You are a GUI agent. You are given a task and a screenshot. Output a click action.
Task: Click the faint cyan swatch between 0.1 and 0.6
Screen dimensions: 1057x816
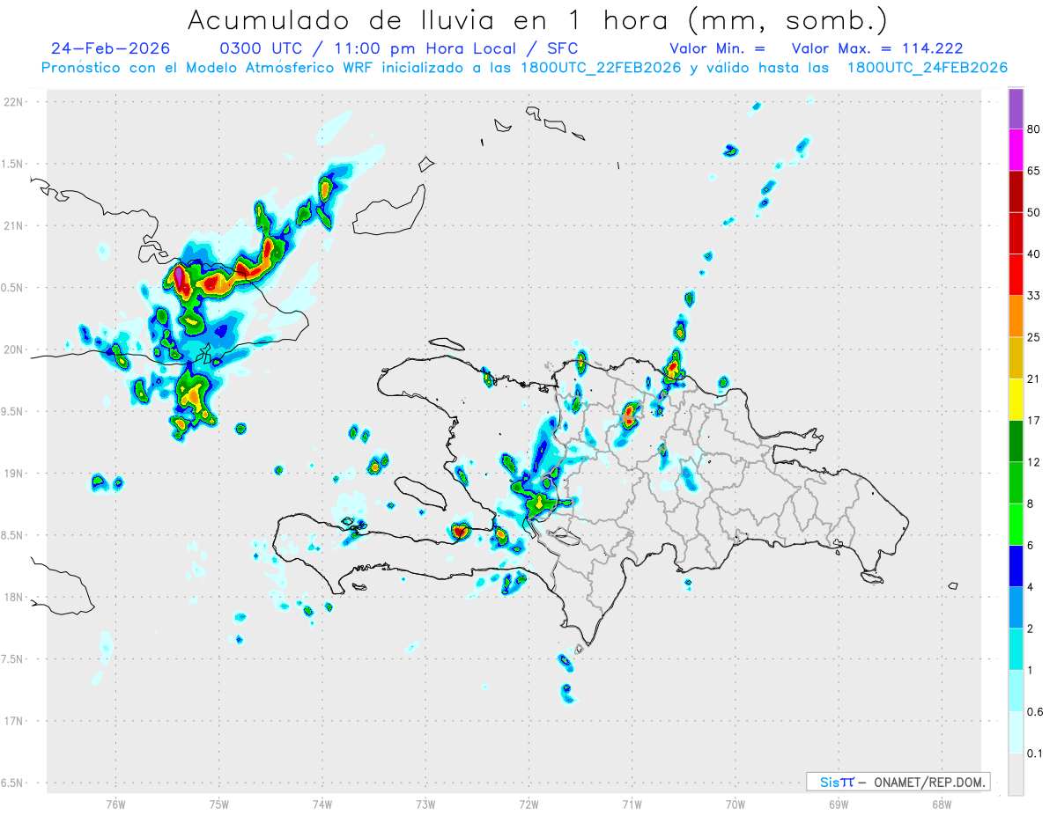(x=1016, y=732)
